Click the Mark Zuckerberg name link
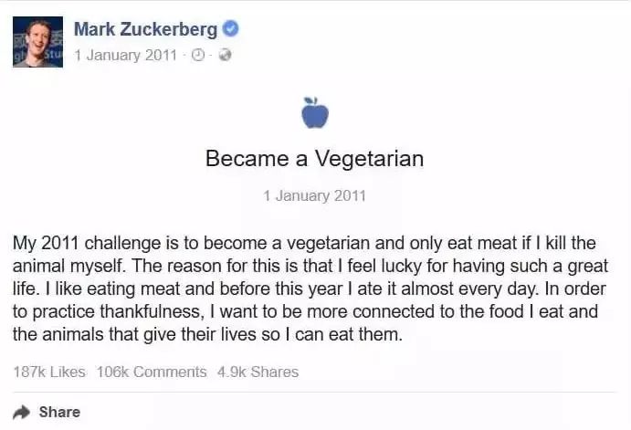 point(146,30)
